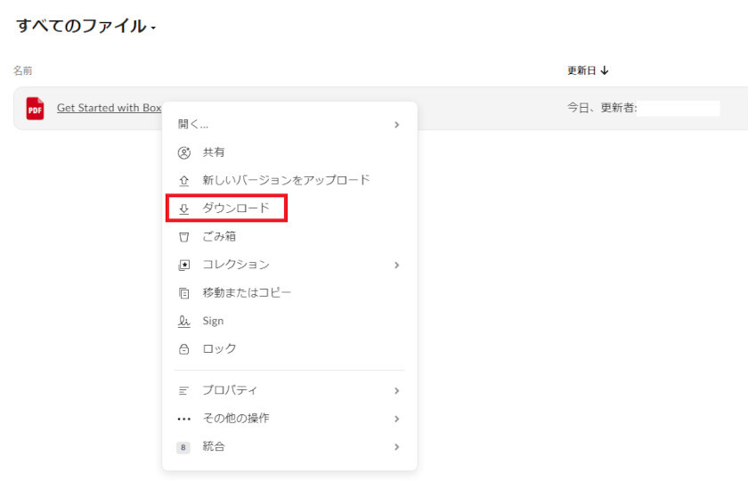Choose 移動またはコピー menu entry
Image resolution: width=748 pixels, height=490 pixels.
point(247,293)
